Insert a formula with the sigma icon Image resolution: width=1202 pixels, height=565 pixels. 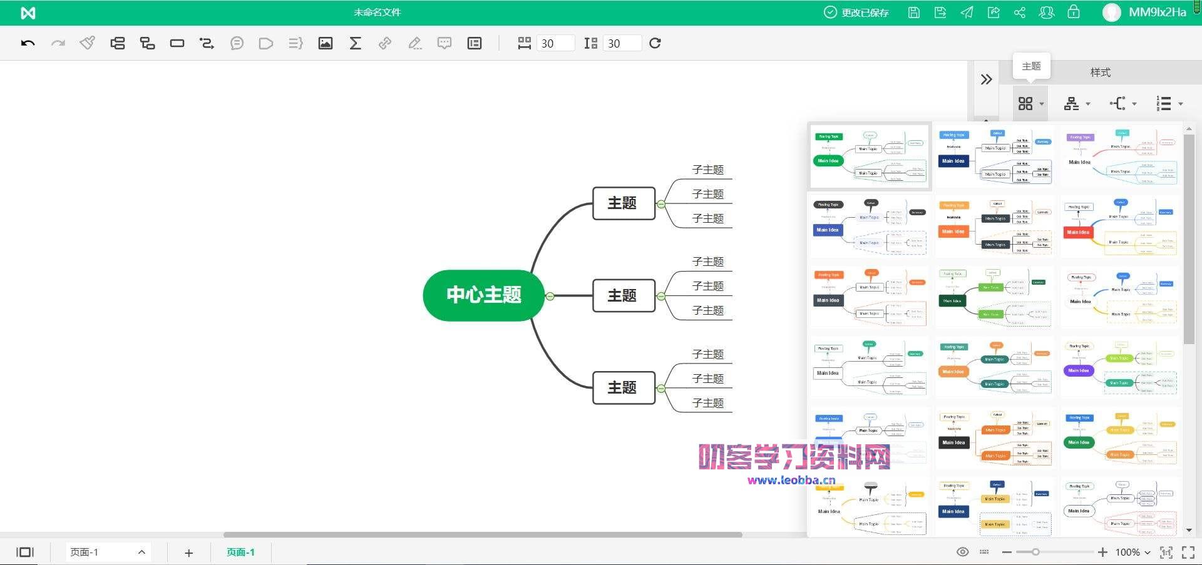(355, 43)
